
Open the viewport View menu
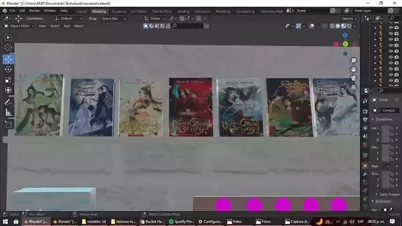point(42,26)
